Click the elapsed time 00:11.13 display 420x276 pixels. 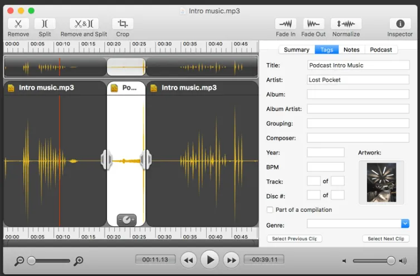[155, 260]
